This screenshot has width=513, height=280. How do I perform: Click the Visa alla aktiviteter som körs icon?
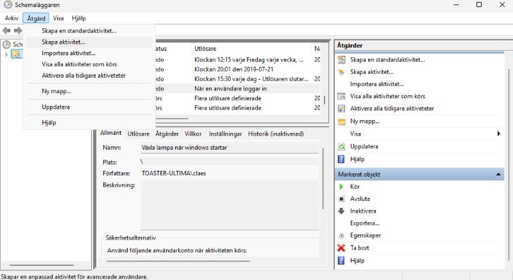341,96
